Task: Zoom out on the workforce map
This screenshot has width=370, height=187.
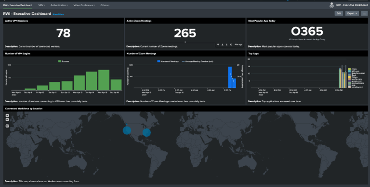Action: 7,119
